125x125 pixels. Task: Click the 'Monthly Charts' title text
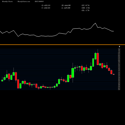[7, 1]
